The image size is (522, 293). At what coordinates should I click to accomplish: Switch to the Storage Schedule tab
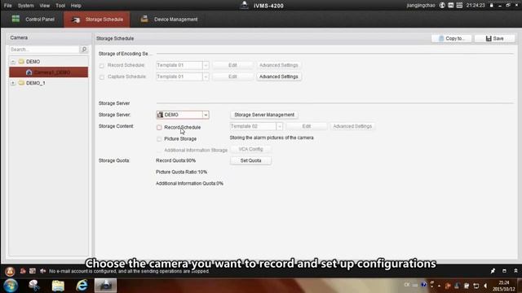pyautogui.click(x=97, y=20)
